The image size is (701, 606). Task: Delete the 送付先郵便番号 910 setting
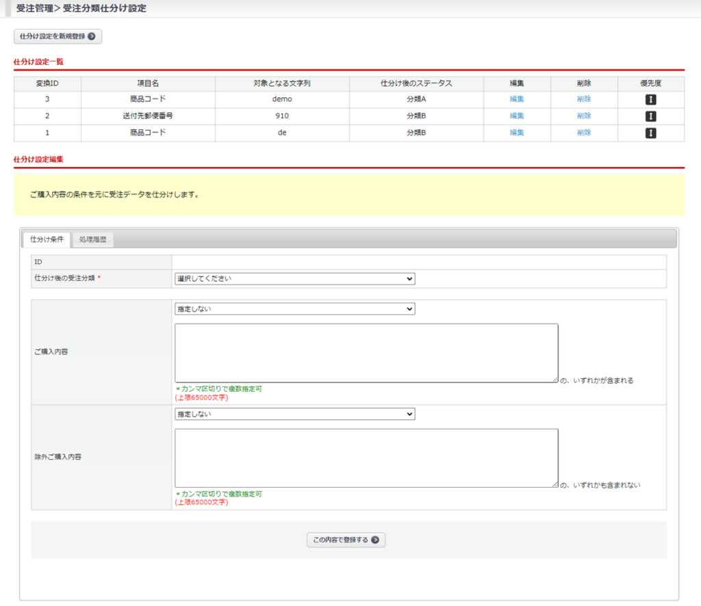tap(584, 116)
